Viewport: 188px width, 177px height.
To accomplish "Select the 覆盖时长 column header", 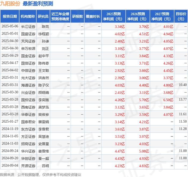I will [93, 16].
